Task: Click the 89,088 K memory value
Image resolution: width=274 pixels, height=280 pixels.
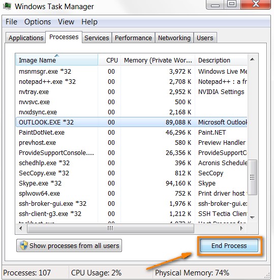Action: point(178,122)
